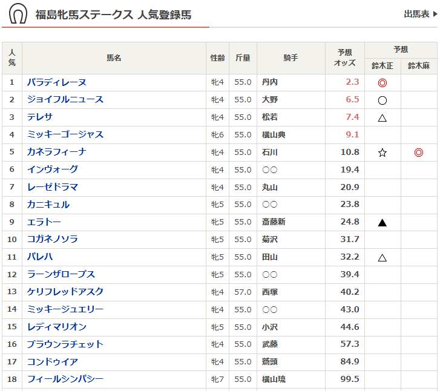Click the 騎手 column header

point(291,58)
